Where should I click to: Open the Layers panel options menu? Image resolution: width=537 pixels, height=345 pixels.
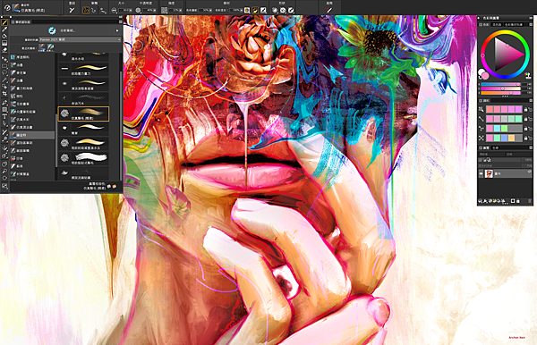[x=531, y=147]
